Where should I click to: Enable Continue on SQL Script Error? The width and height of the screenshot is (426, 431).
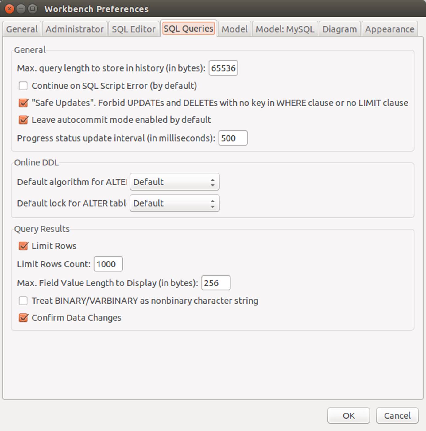[23, 86]
